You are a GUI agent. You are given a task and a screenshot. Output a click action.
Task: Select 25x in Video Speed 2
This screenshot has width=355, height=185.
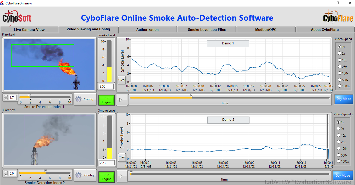(339, 142)
